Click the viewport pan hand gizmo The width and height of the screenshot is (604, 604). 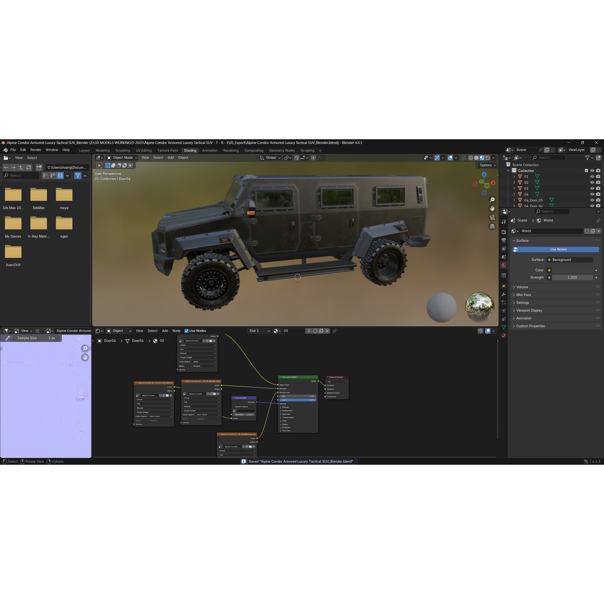tap(492, 209)
